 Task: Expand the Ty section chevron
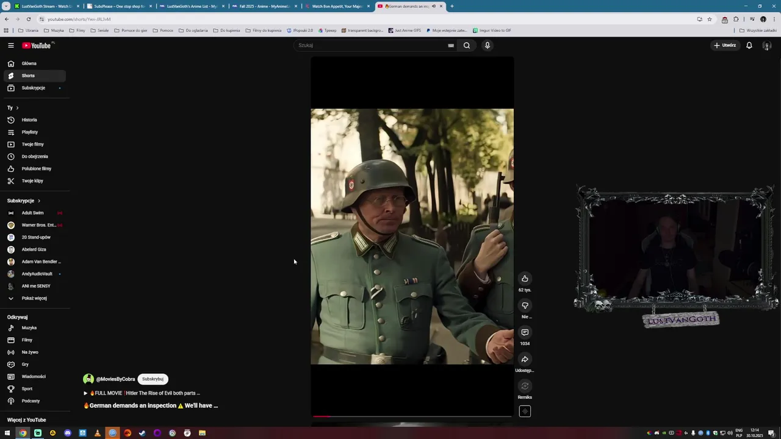click(x=17, y=108)
